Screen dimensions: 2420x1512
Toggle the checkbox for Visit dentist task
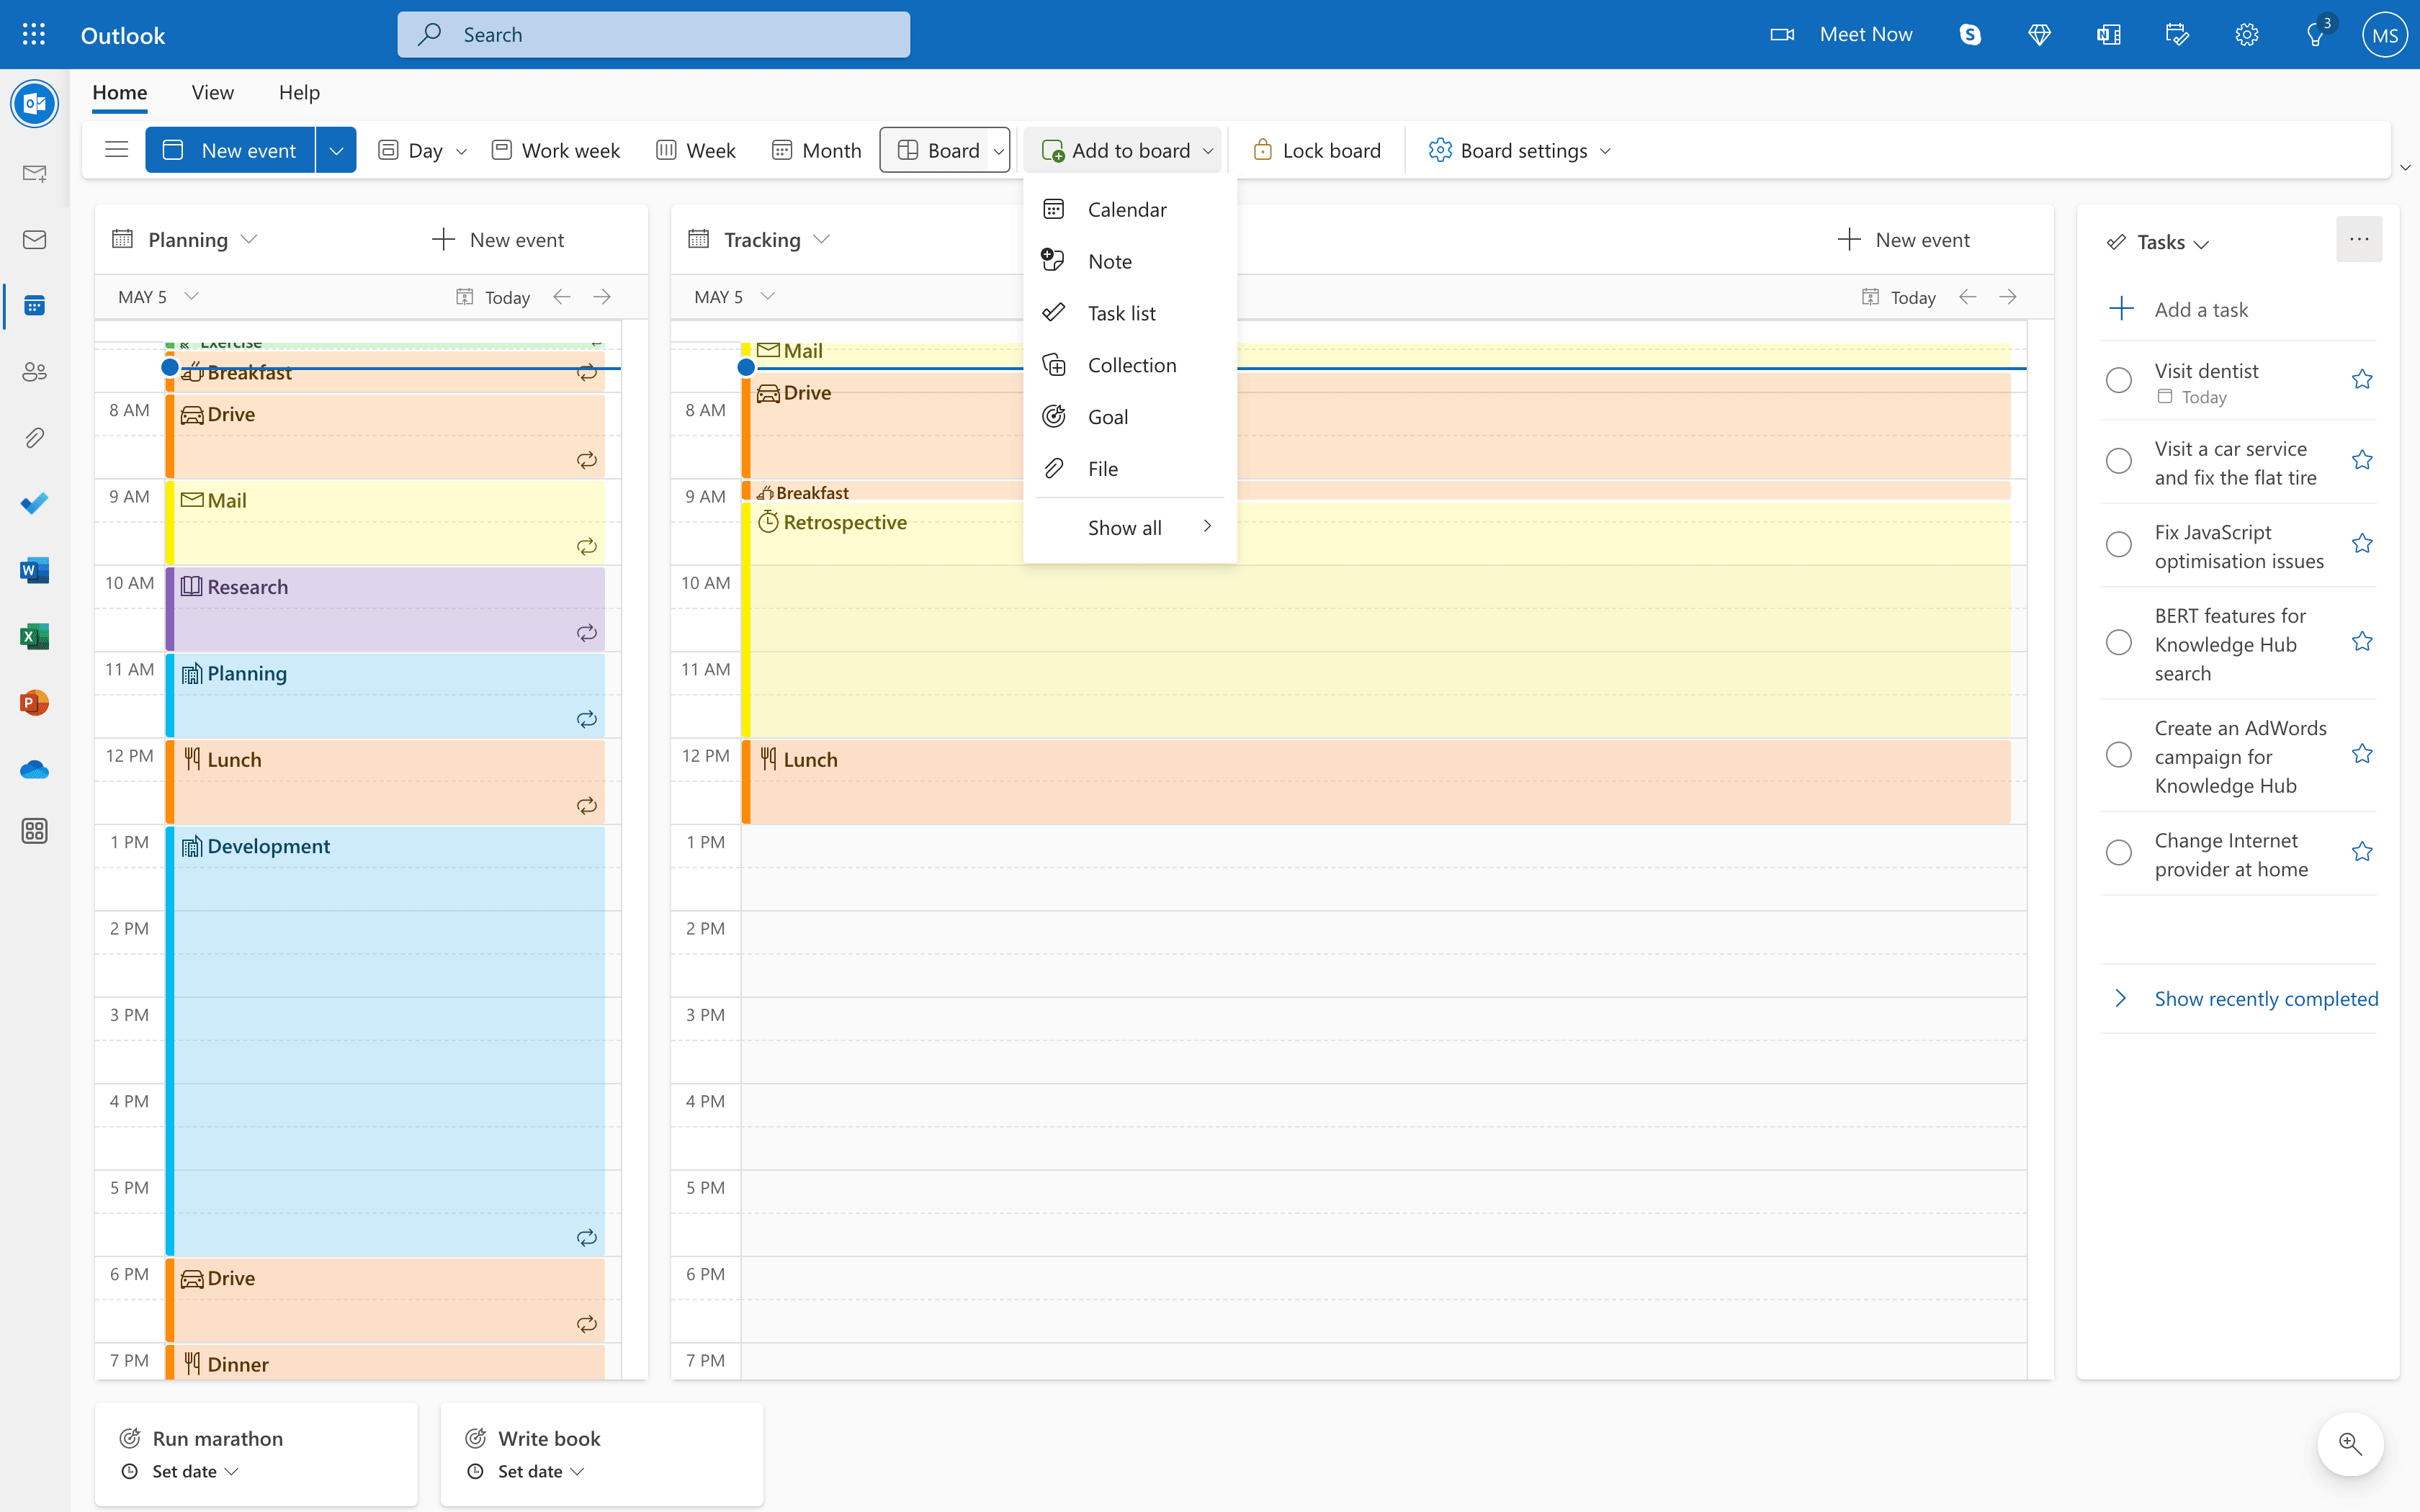click(2120, 379)
